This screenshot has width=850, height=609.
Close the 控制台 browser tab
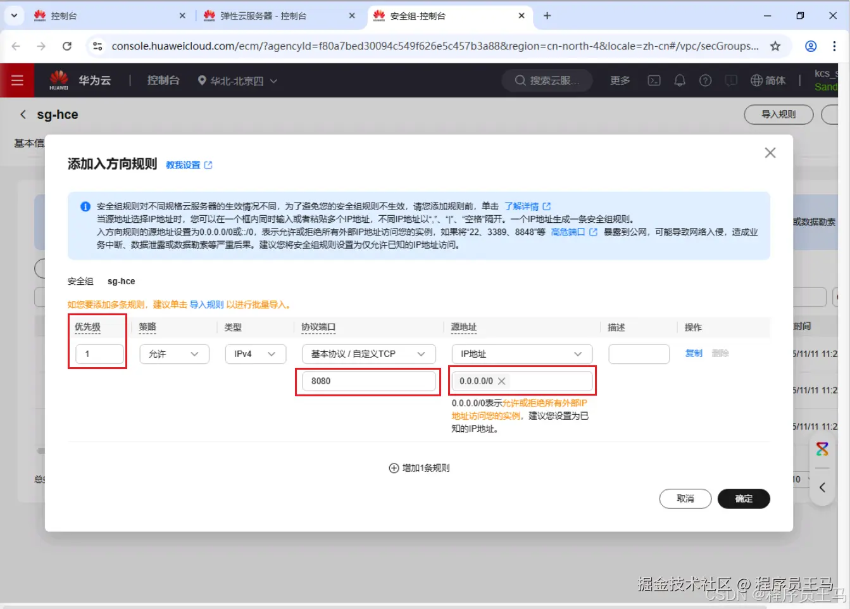(x=182, y=16)
